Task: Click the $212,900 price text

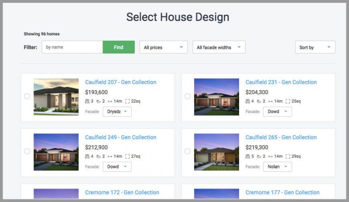Action: (96, 147)
